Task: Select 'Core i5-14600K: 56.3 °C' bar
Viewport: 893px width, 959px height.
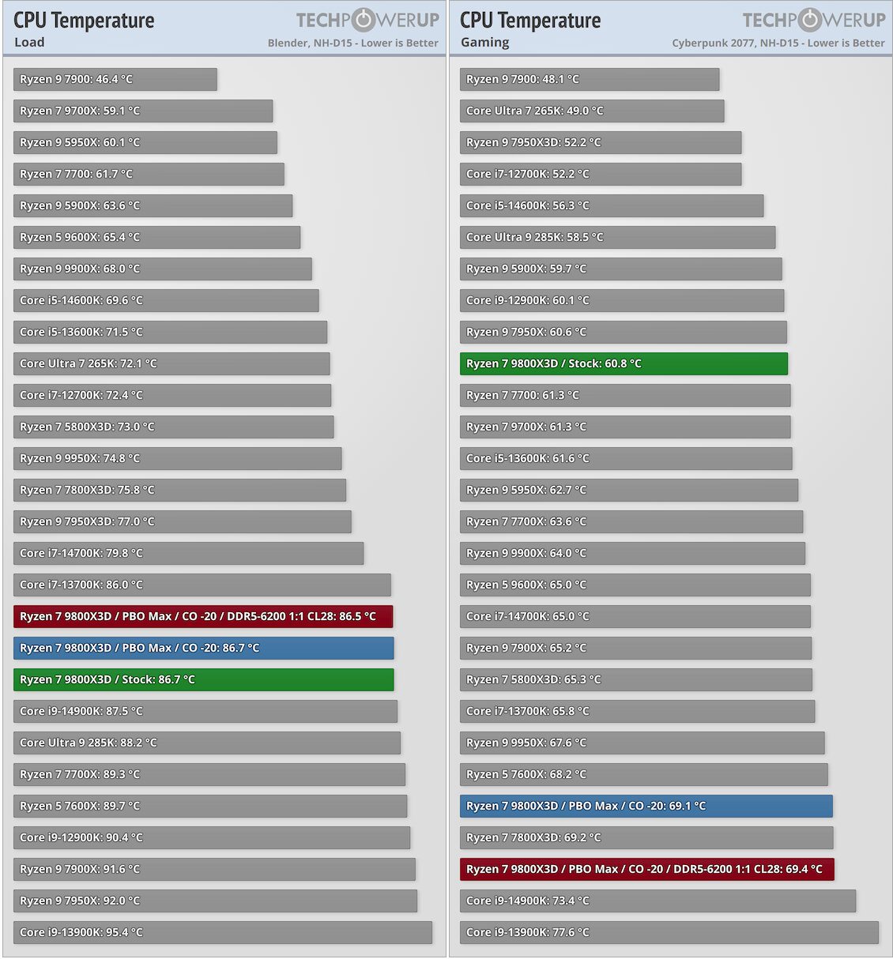Action: [x=612, y=205]
